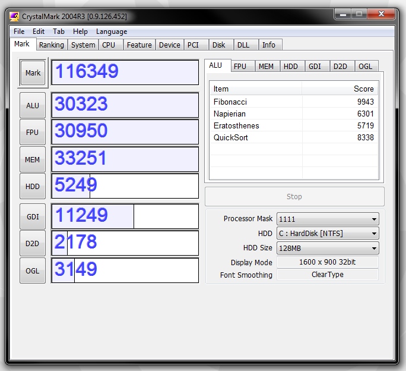This screenshot has height=371, width=406.
Task: Select the Fibonacci row in score list
Action: 294,102
